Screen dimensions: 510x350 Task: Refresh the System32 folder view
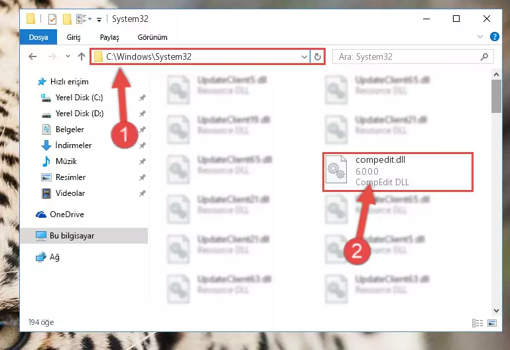click(318, 56)
